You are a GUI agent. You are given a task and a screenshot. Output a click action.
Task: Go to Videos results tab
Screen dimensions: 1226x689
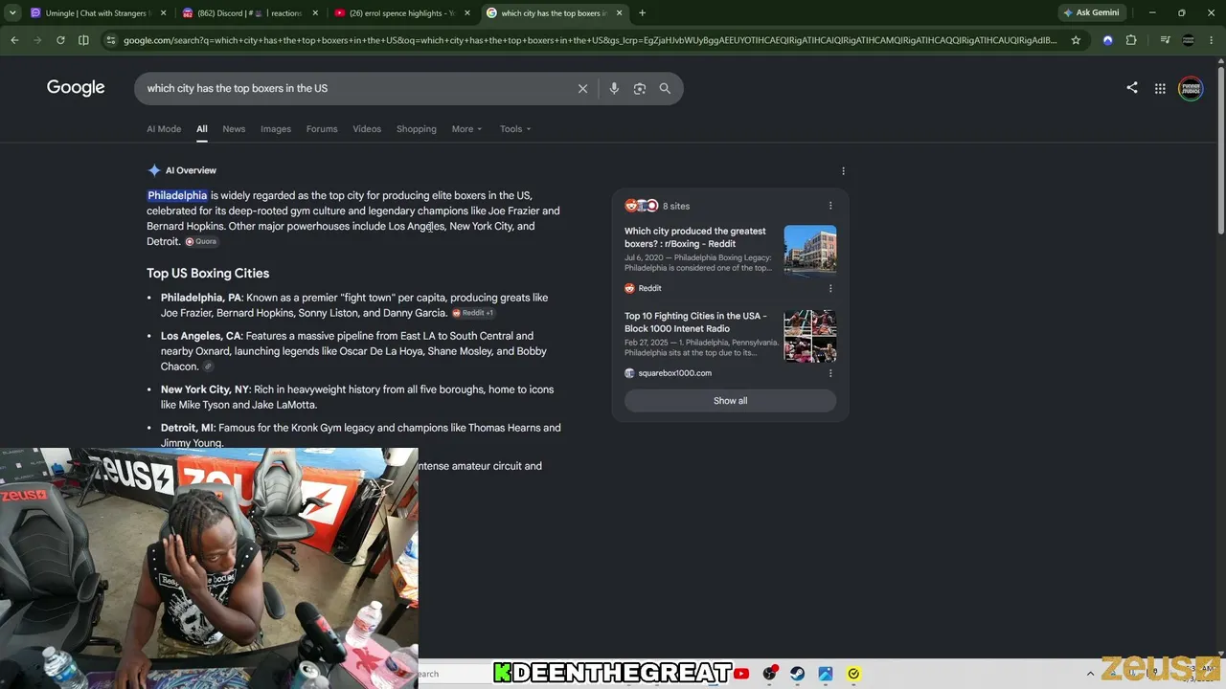click(x=367, y=129)
